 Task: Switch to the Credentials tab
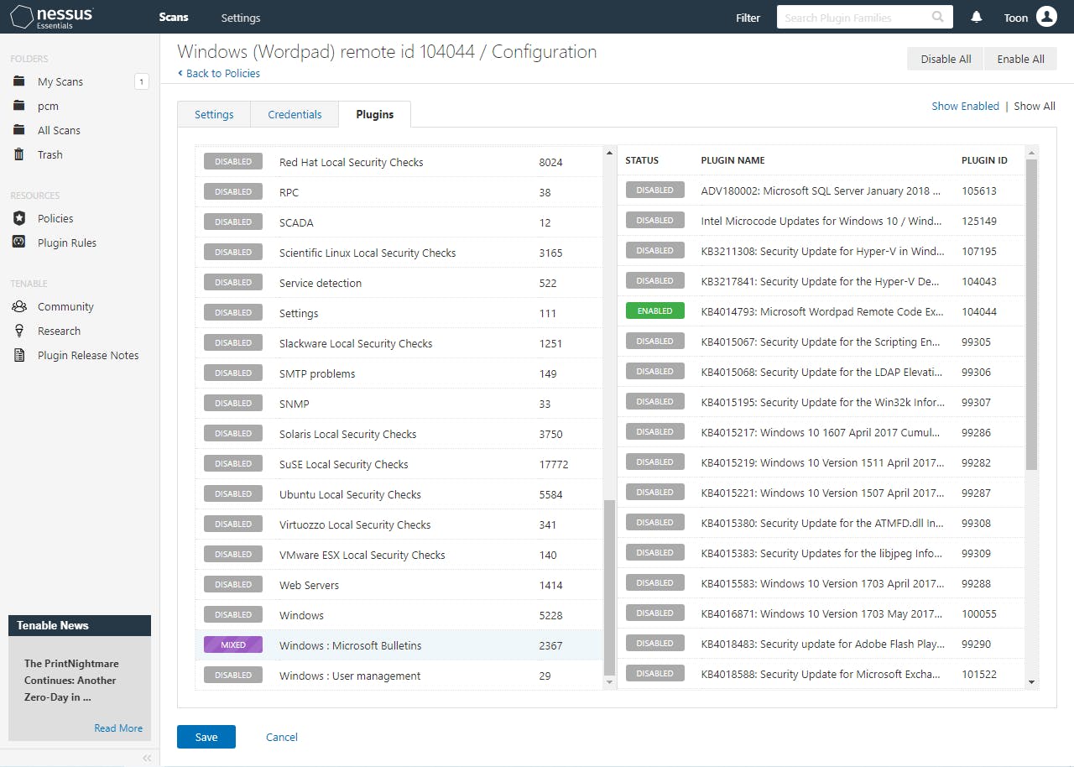click(295, 115)
